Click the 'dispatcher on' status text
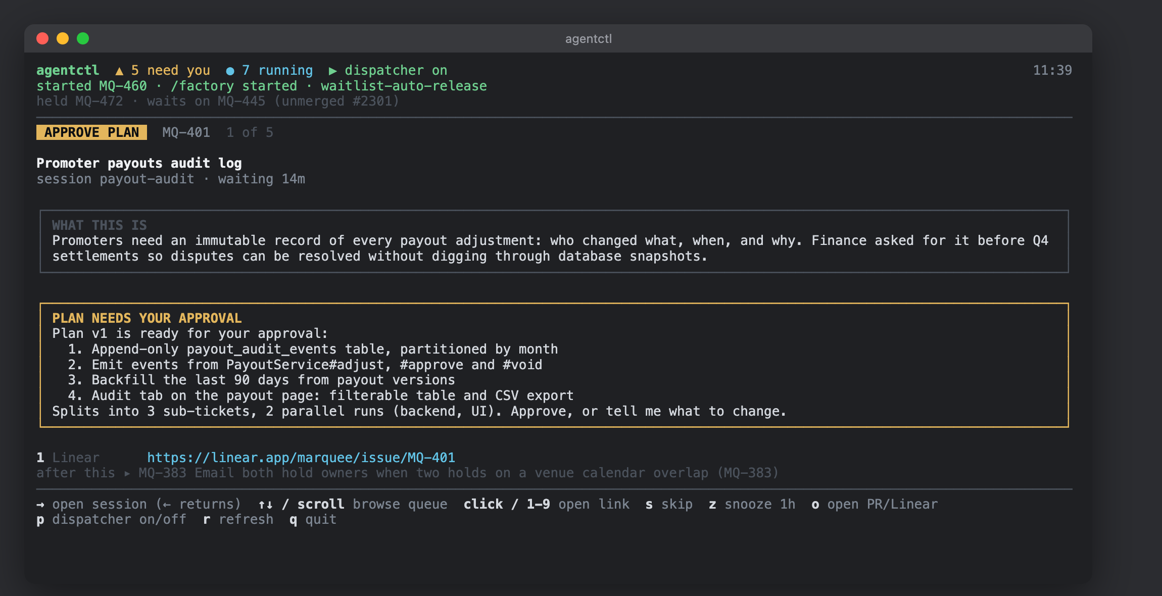The image size is (1162, 596). coord(396,70)
